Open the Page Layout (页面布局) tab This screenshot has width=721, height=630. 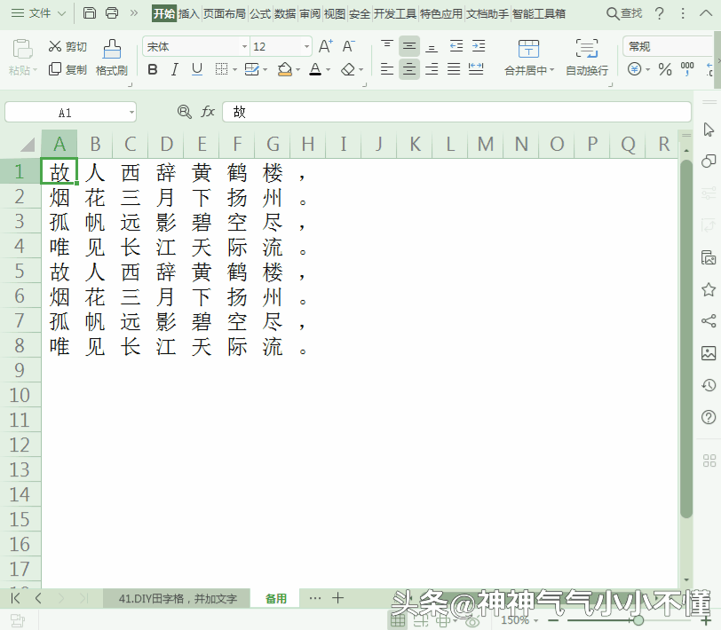(225, 14)
